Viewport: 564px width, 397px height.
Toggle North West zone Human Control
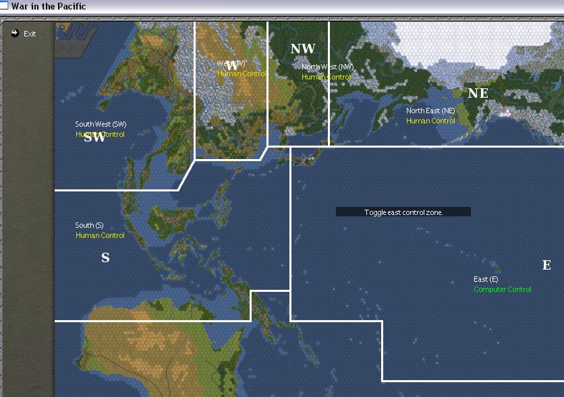(326, 77)
